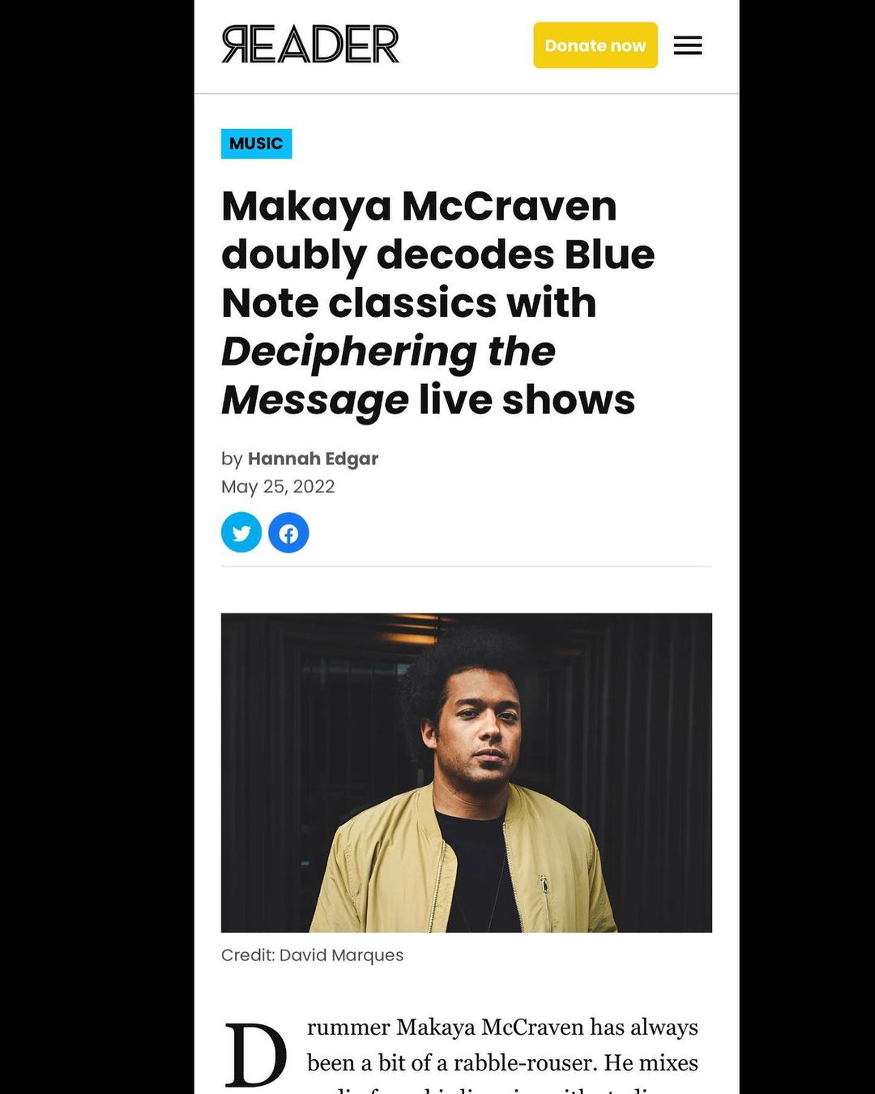Open the MUSIC category tag
Viewport: 875px width, 1094px height.
pyautogui.click(x=256, y=143)
